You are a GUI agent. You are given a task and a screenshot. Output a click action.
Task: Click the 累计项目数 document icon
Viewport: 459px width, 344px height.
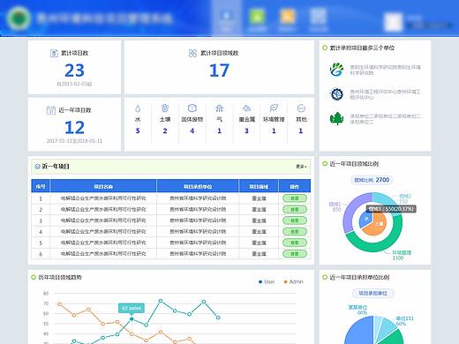pyautogui.click(x=54, y=53)
